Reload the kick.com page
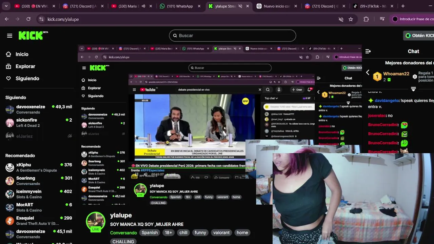434x244 pixels. click(28, 19)
